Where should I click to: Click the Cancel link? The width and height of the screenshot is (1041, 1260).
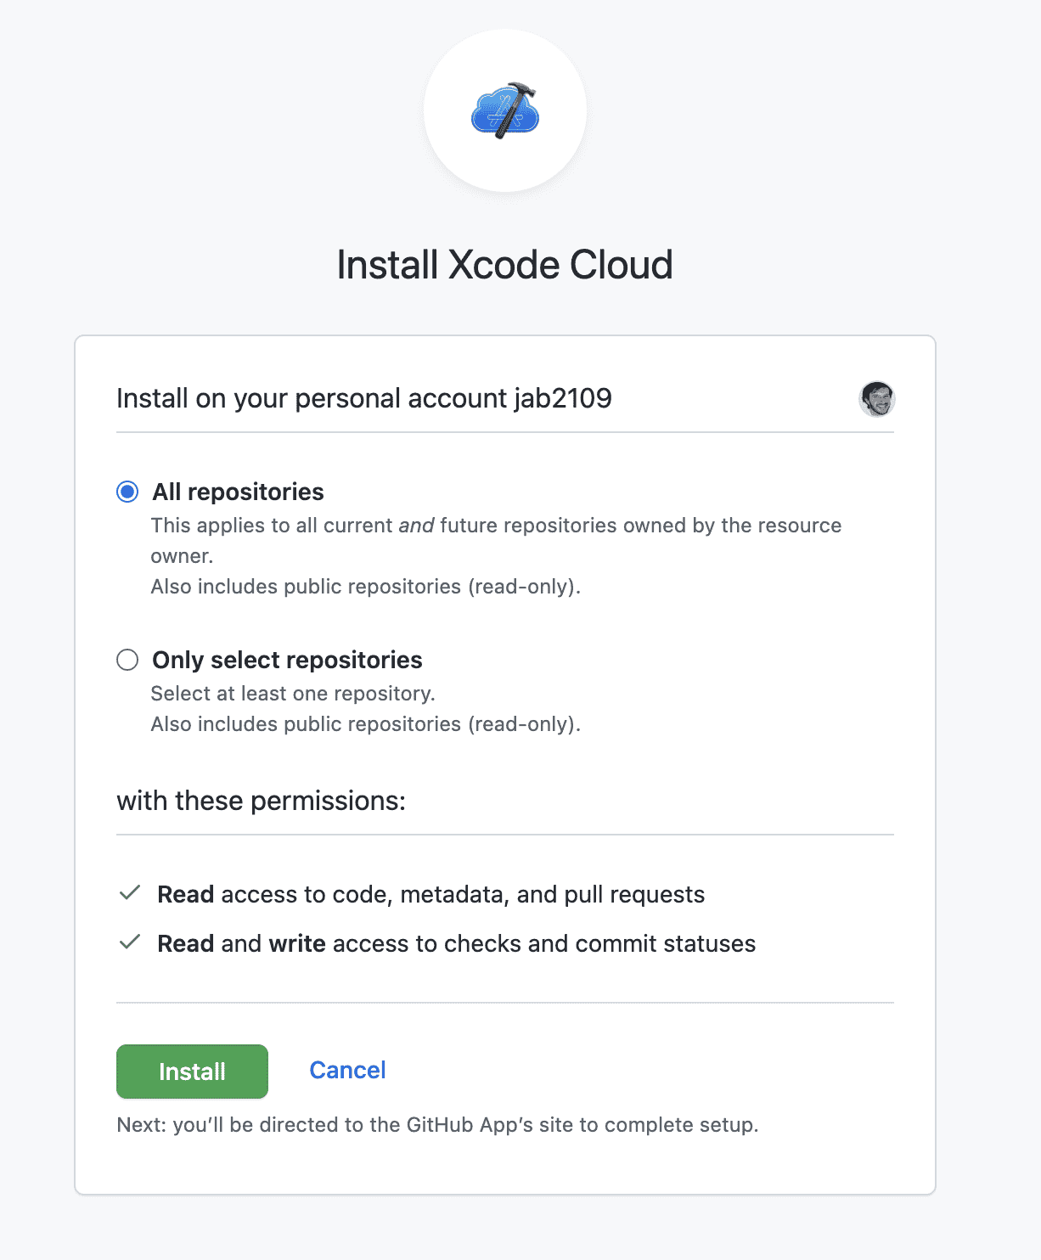(x=346, y=1071)
